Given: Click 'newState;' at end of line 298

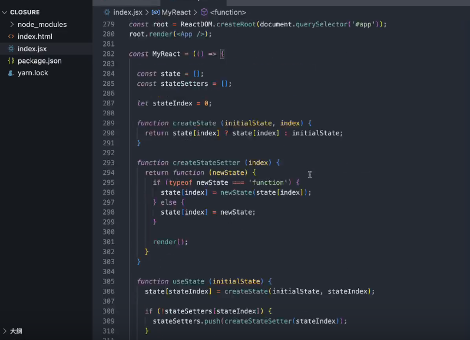Looking at the screenshot, I should (238, 212).
